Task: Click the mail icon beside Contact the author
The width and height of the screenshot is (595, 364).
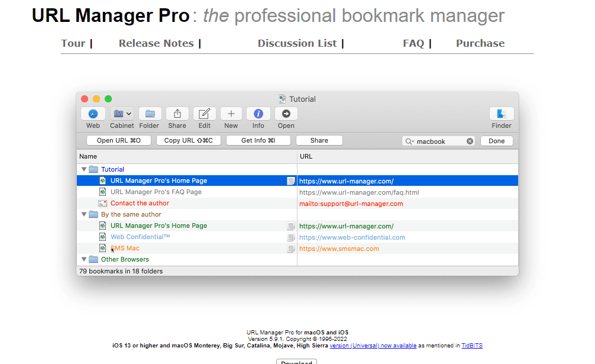Action: click(x=102, y=204)
